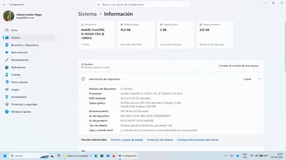The height and width of the screenshot is (160, 286).
Task: Launch Copilot from the taskbar
Action: tap(59, 156)
